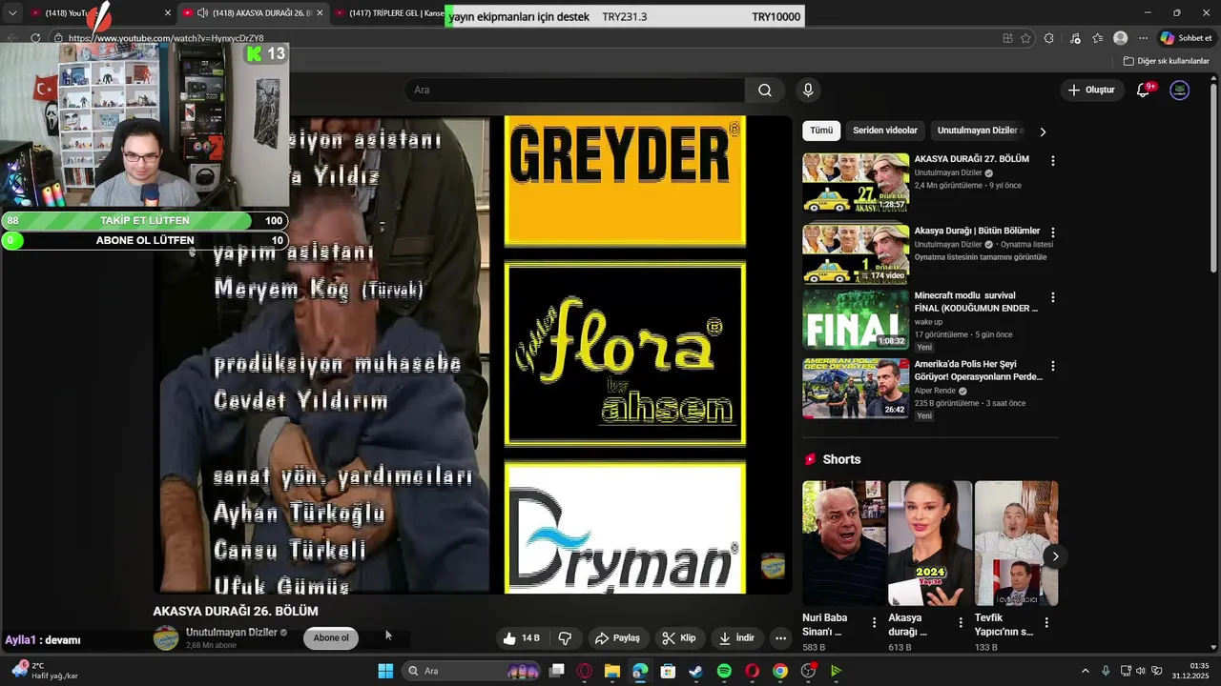1221x686 pixels.
Task: Open Copilot Sohbet et button
Action: (x=1187, y=38)
